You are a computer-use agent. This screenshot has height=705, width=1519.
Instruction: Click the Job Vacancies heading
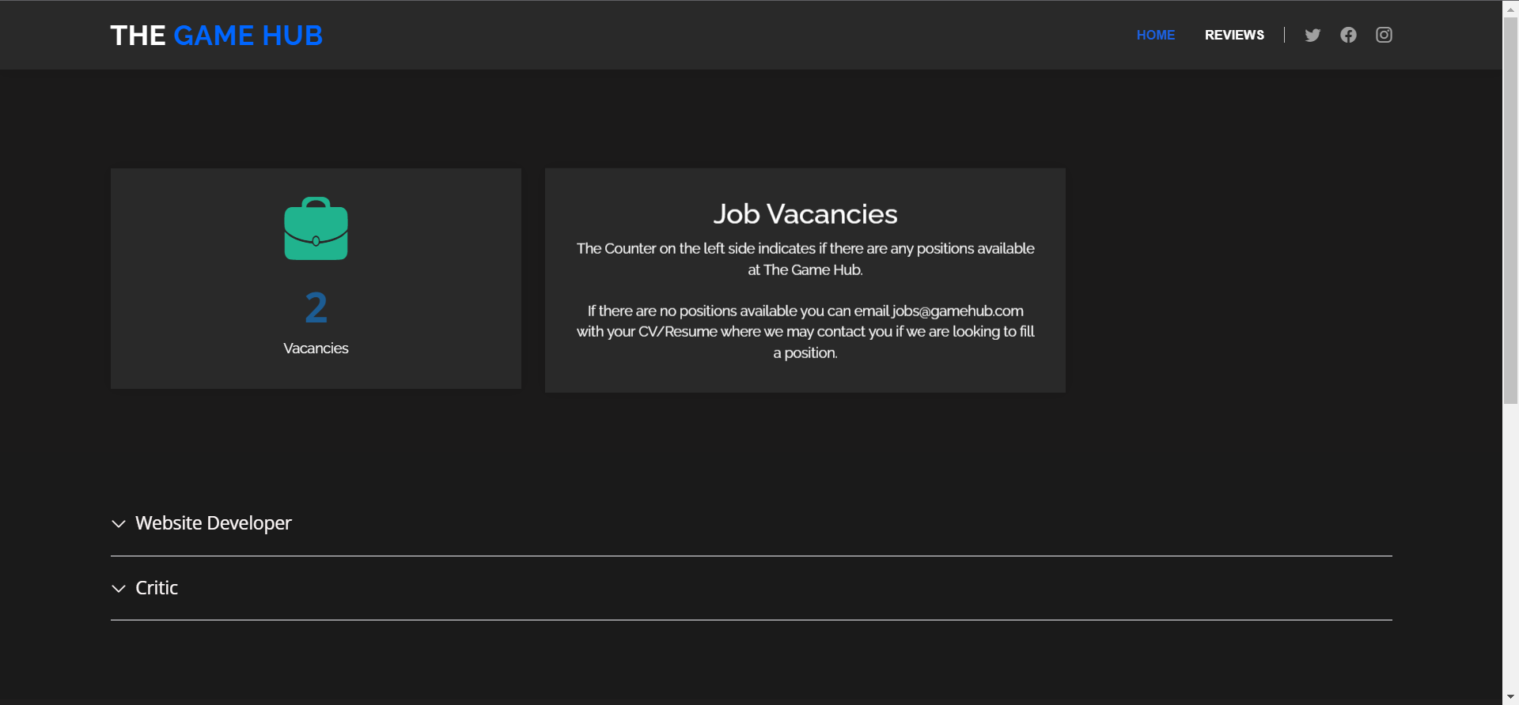click(x=805, y=214)
